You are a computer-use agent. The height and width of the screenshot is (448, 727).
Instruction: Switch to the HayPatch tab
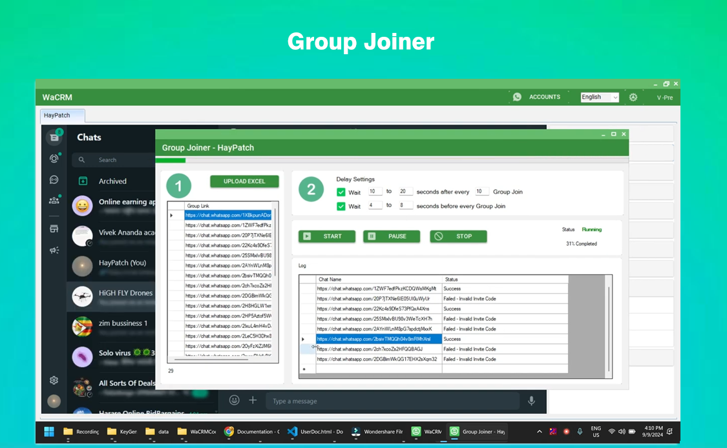point(58,116)
